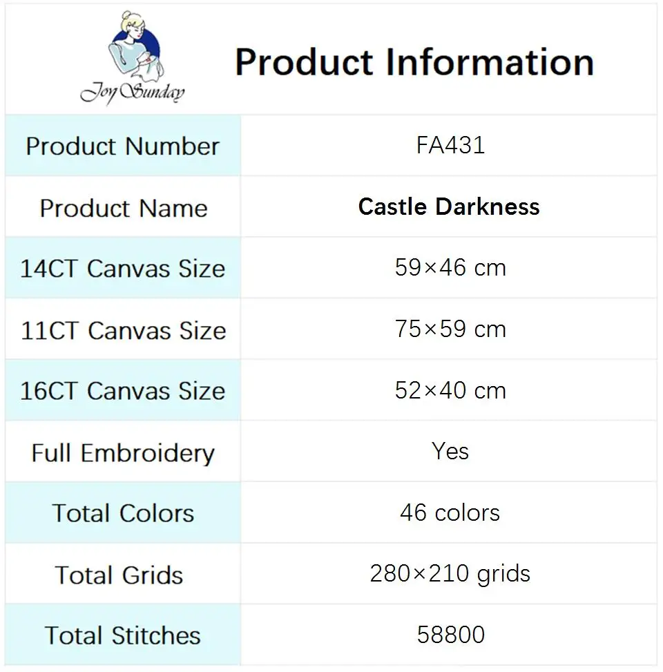Screen dimensions: 663x672
Task: Select the Yes value for Full Embroidery
Action: tap(450, 451)
